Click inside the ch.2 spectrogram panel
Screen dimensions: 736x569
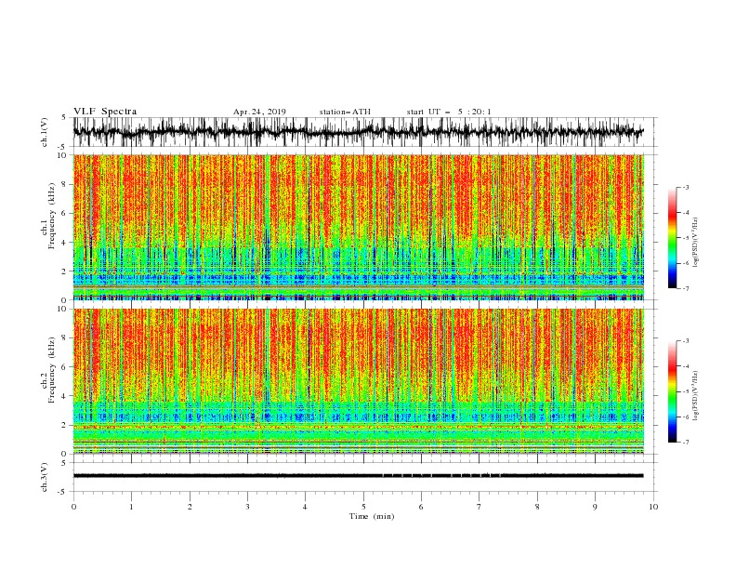click(359, 381)
